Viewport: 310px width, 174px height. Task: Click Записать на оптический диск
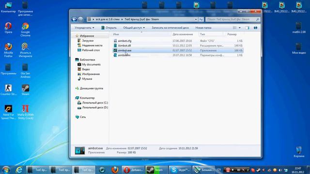coord(170,28)
